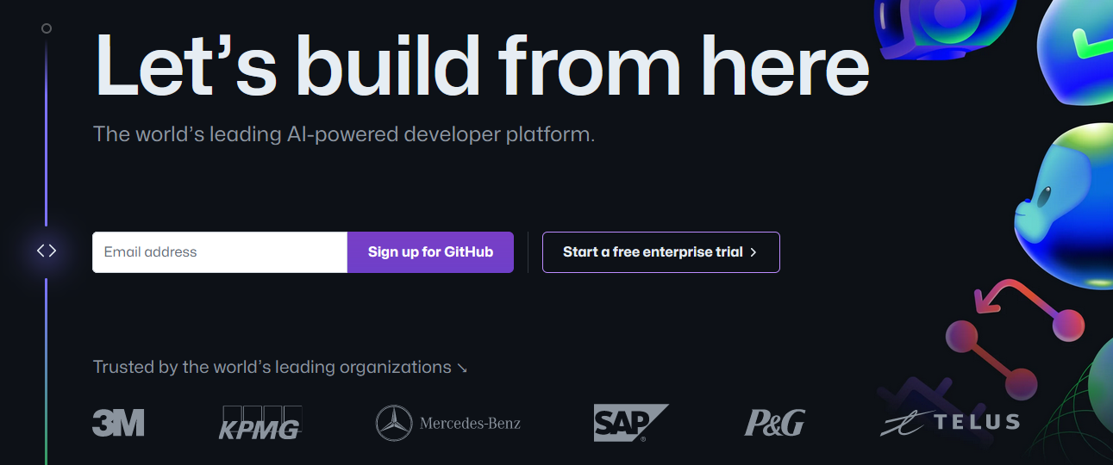
Task: Click the small circle marker atop the timeline
Action: pyautogui.click(x=47, y=28)
